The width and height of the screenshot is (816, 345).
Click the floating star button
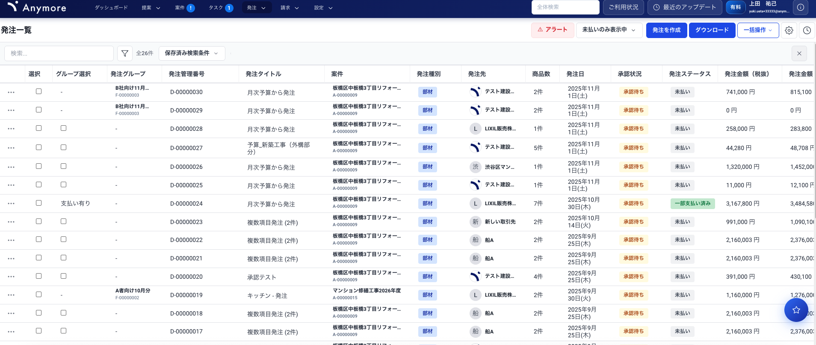[796, 310]
